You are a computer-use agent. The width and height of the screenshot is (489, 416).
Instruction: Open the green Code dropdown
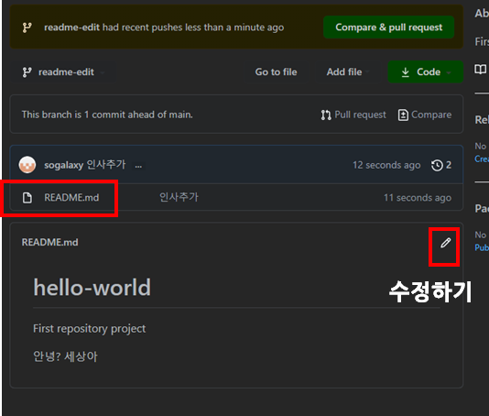point(426,72)
